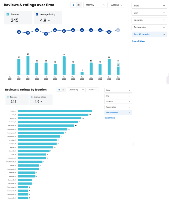Click the Zionsville, IN bar

[x=27, y=176]
